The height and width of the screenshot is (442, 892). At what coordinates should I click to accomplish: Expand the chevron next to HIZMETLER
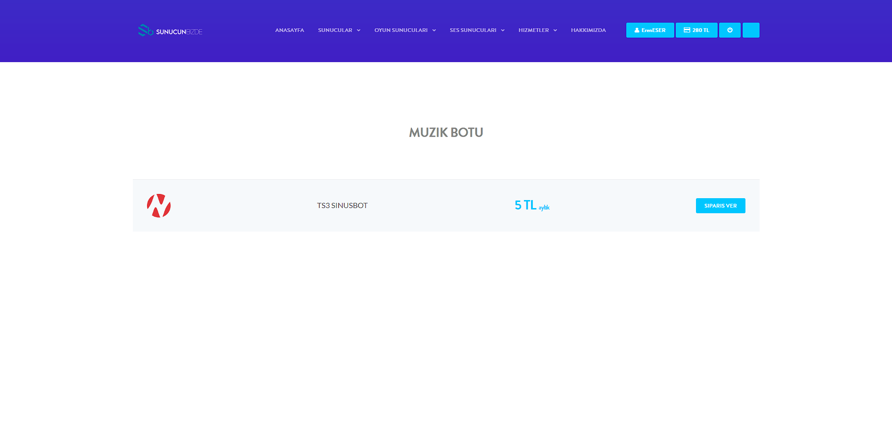[555, 31]
